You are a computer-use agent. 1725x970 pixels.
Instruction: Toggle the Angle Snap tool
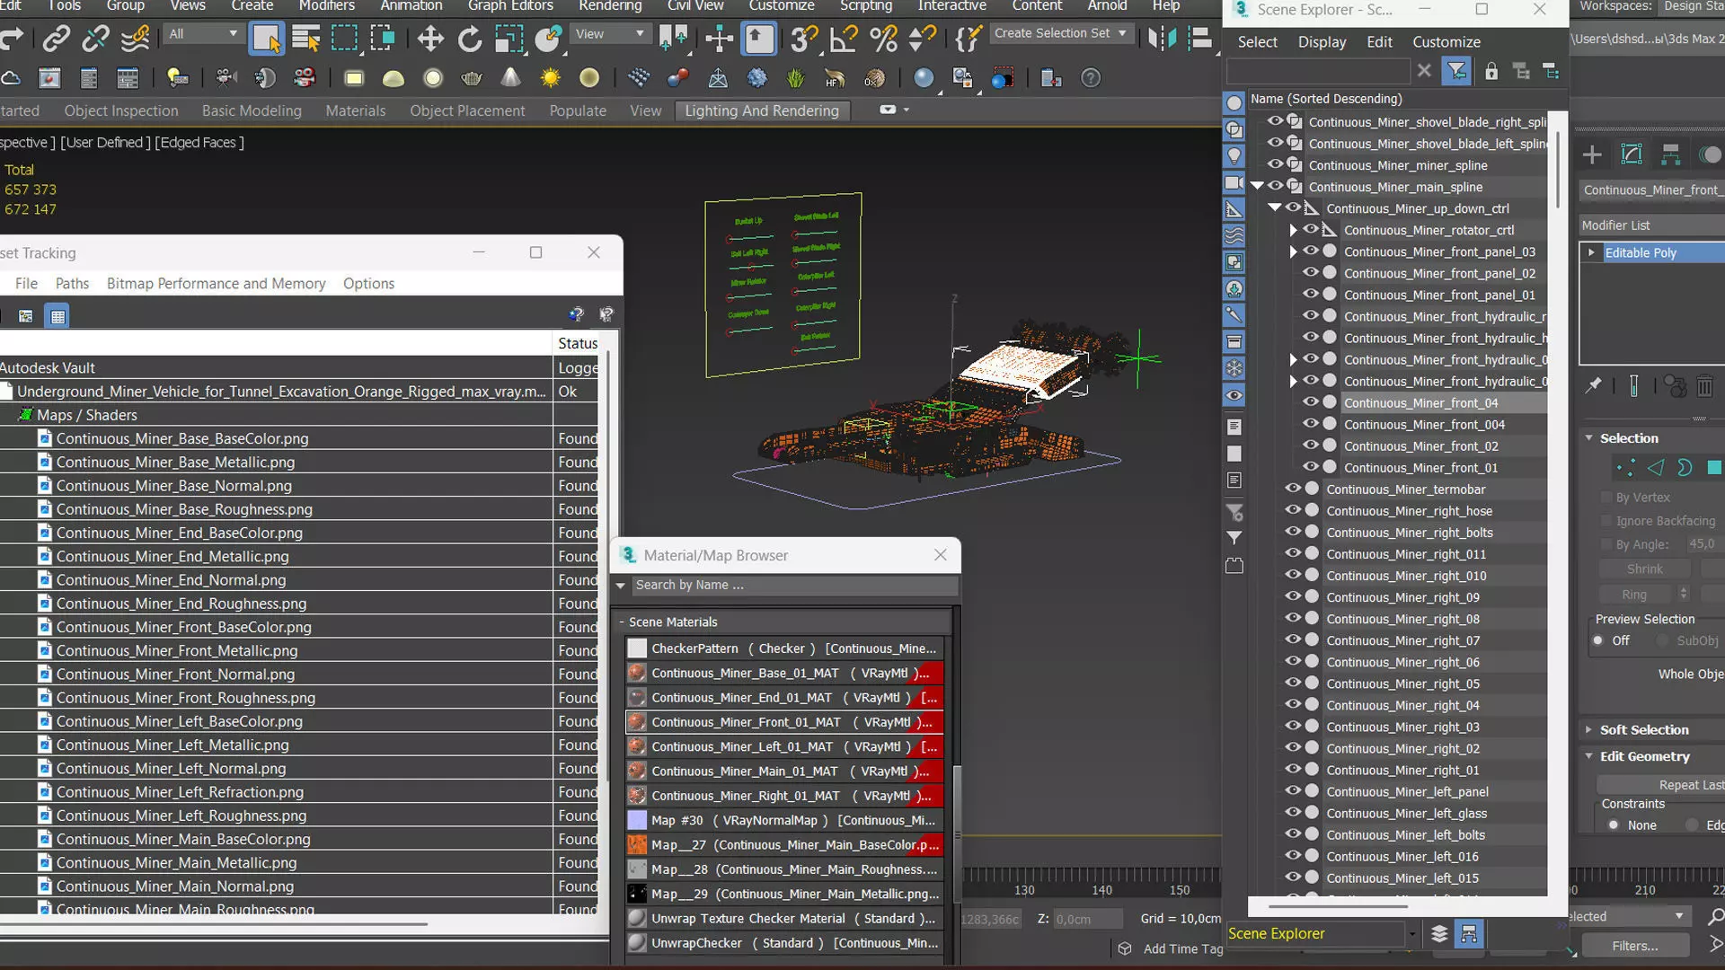[x=844, y=39]
